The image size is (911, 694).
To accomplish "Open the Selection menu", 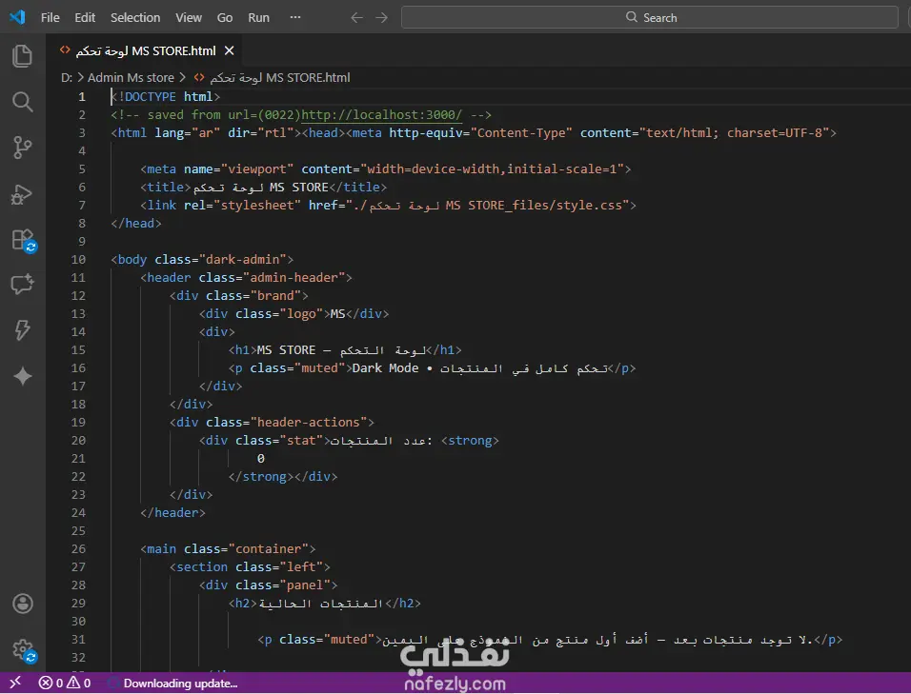I will 135,17.
